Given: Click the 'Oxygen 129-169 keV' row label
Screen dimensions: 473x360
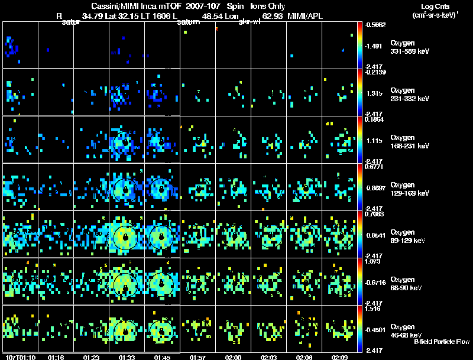Looking at the screenshot, I should (x=410, y=189).
